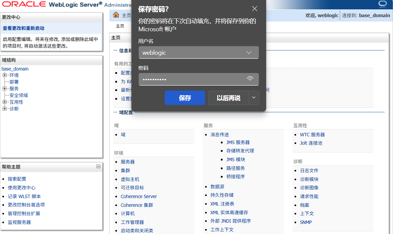
Task: Open the 集群 link under 环境
Action: 126,171
